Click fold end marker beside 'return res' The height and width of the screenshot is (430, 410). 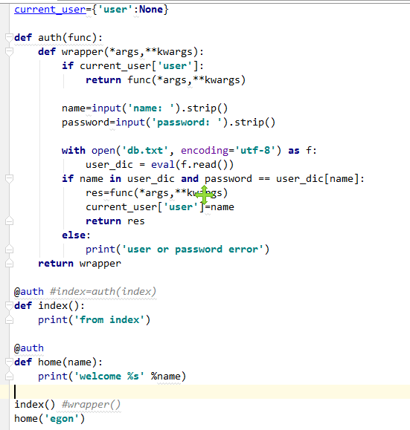(x=9, y=221)
